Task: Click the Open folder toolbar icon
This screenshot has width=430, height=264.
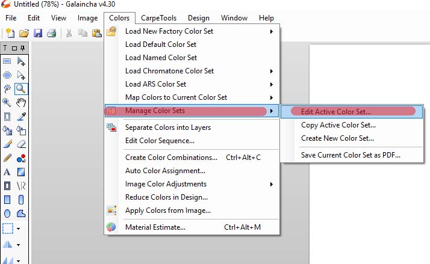Action: point(24,33)
